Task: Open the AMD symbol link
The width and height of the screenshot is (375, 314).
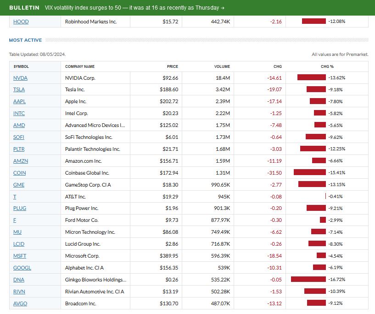Action: pyautogui.click(x=19, y=125)
